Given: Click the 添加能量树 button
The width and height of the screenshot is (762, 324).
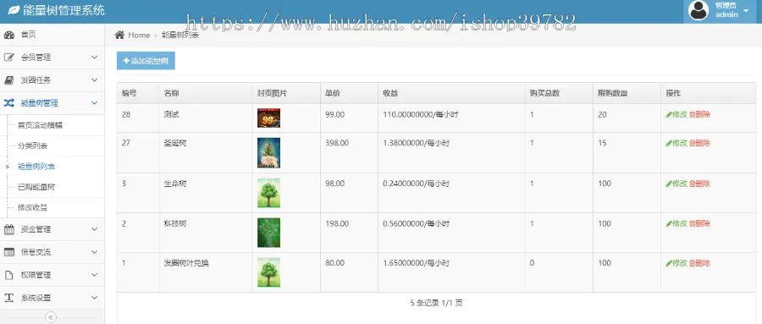Looking at the screenshot, I should (x=146, y=61).
